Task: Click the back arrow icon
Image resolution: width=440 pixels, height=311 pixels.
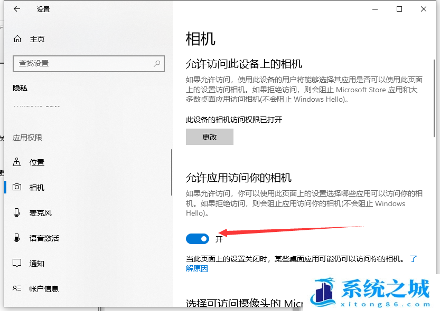Action: [17, 9]
